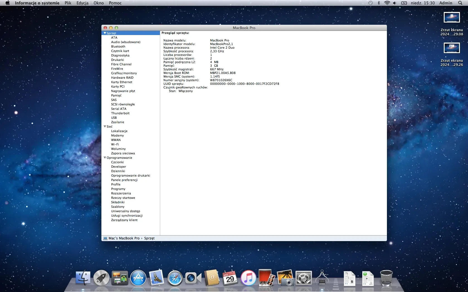Open FaceTime camera icon in Dock
This screenshot has height=292, width=468.
pos(193,278)
